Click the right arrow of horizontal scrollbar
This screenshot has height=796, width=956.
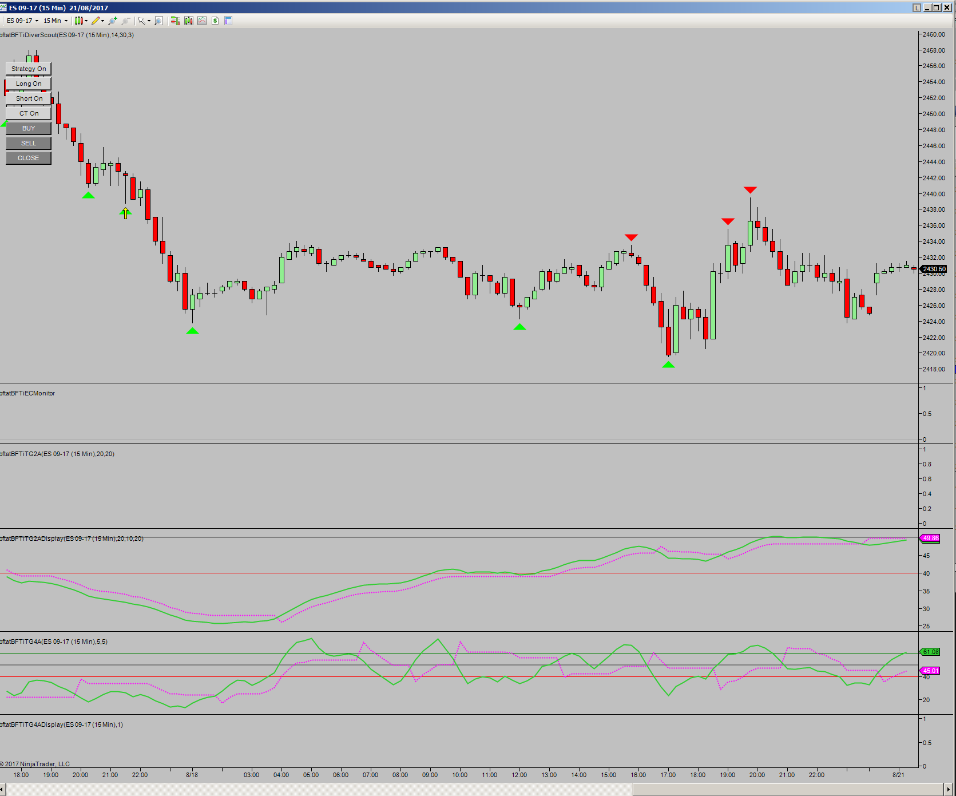pyautogui.click(x=948, y=790)
